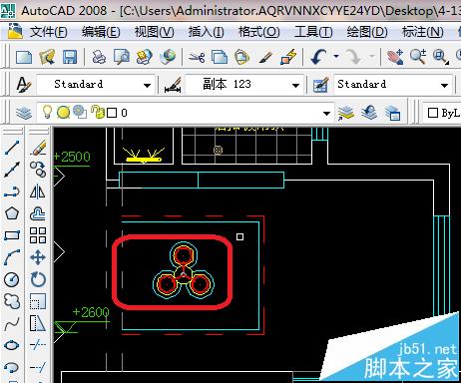Toggle layer 0 lock padlock
The height and width of the screenshot is (383, 461).
click(x=98, y=113)
